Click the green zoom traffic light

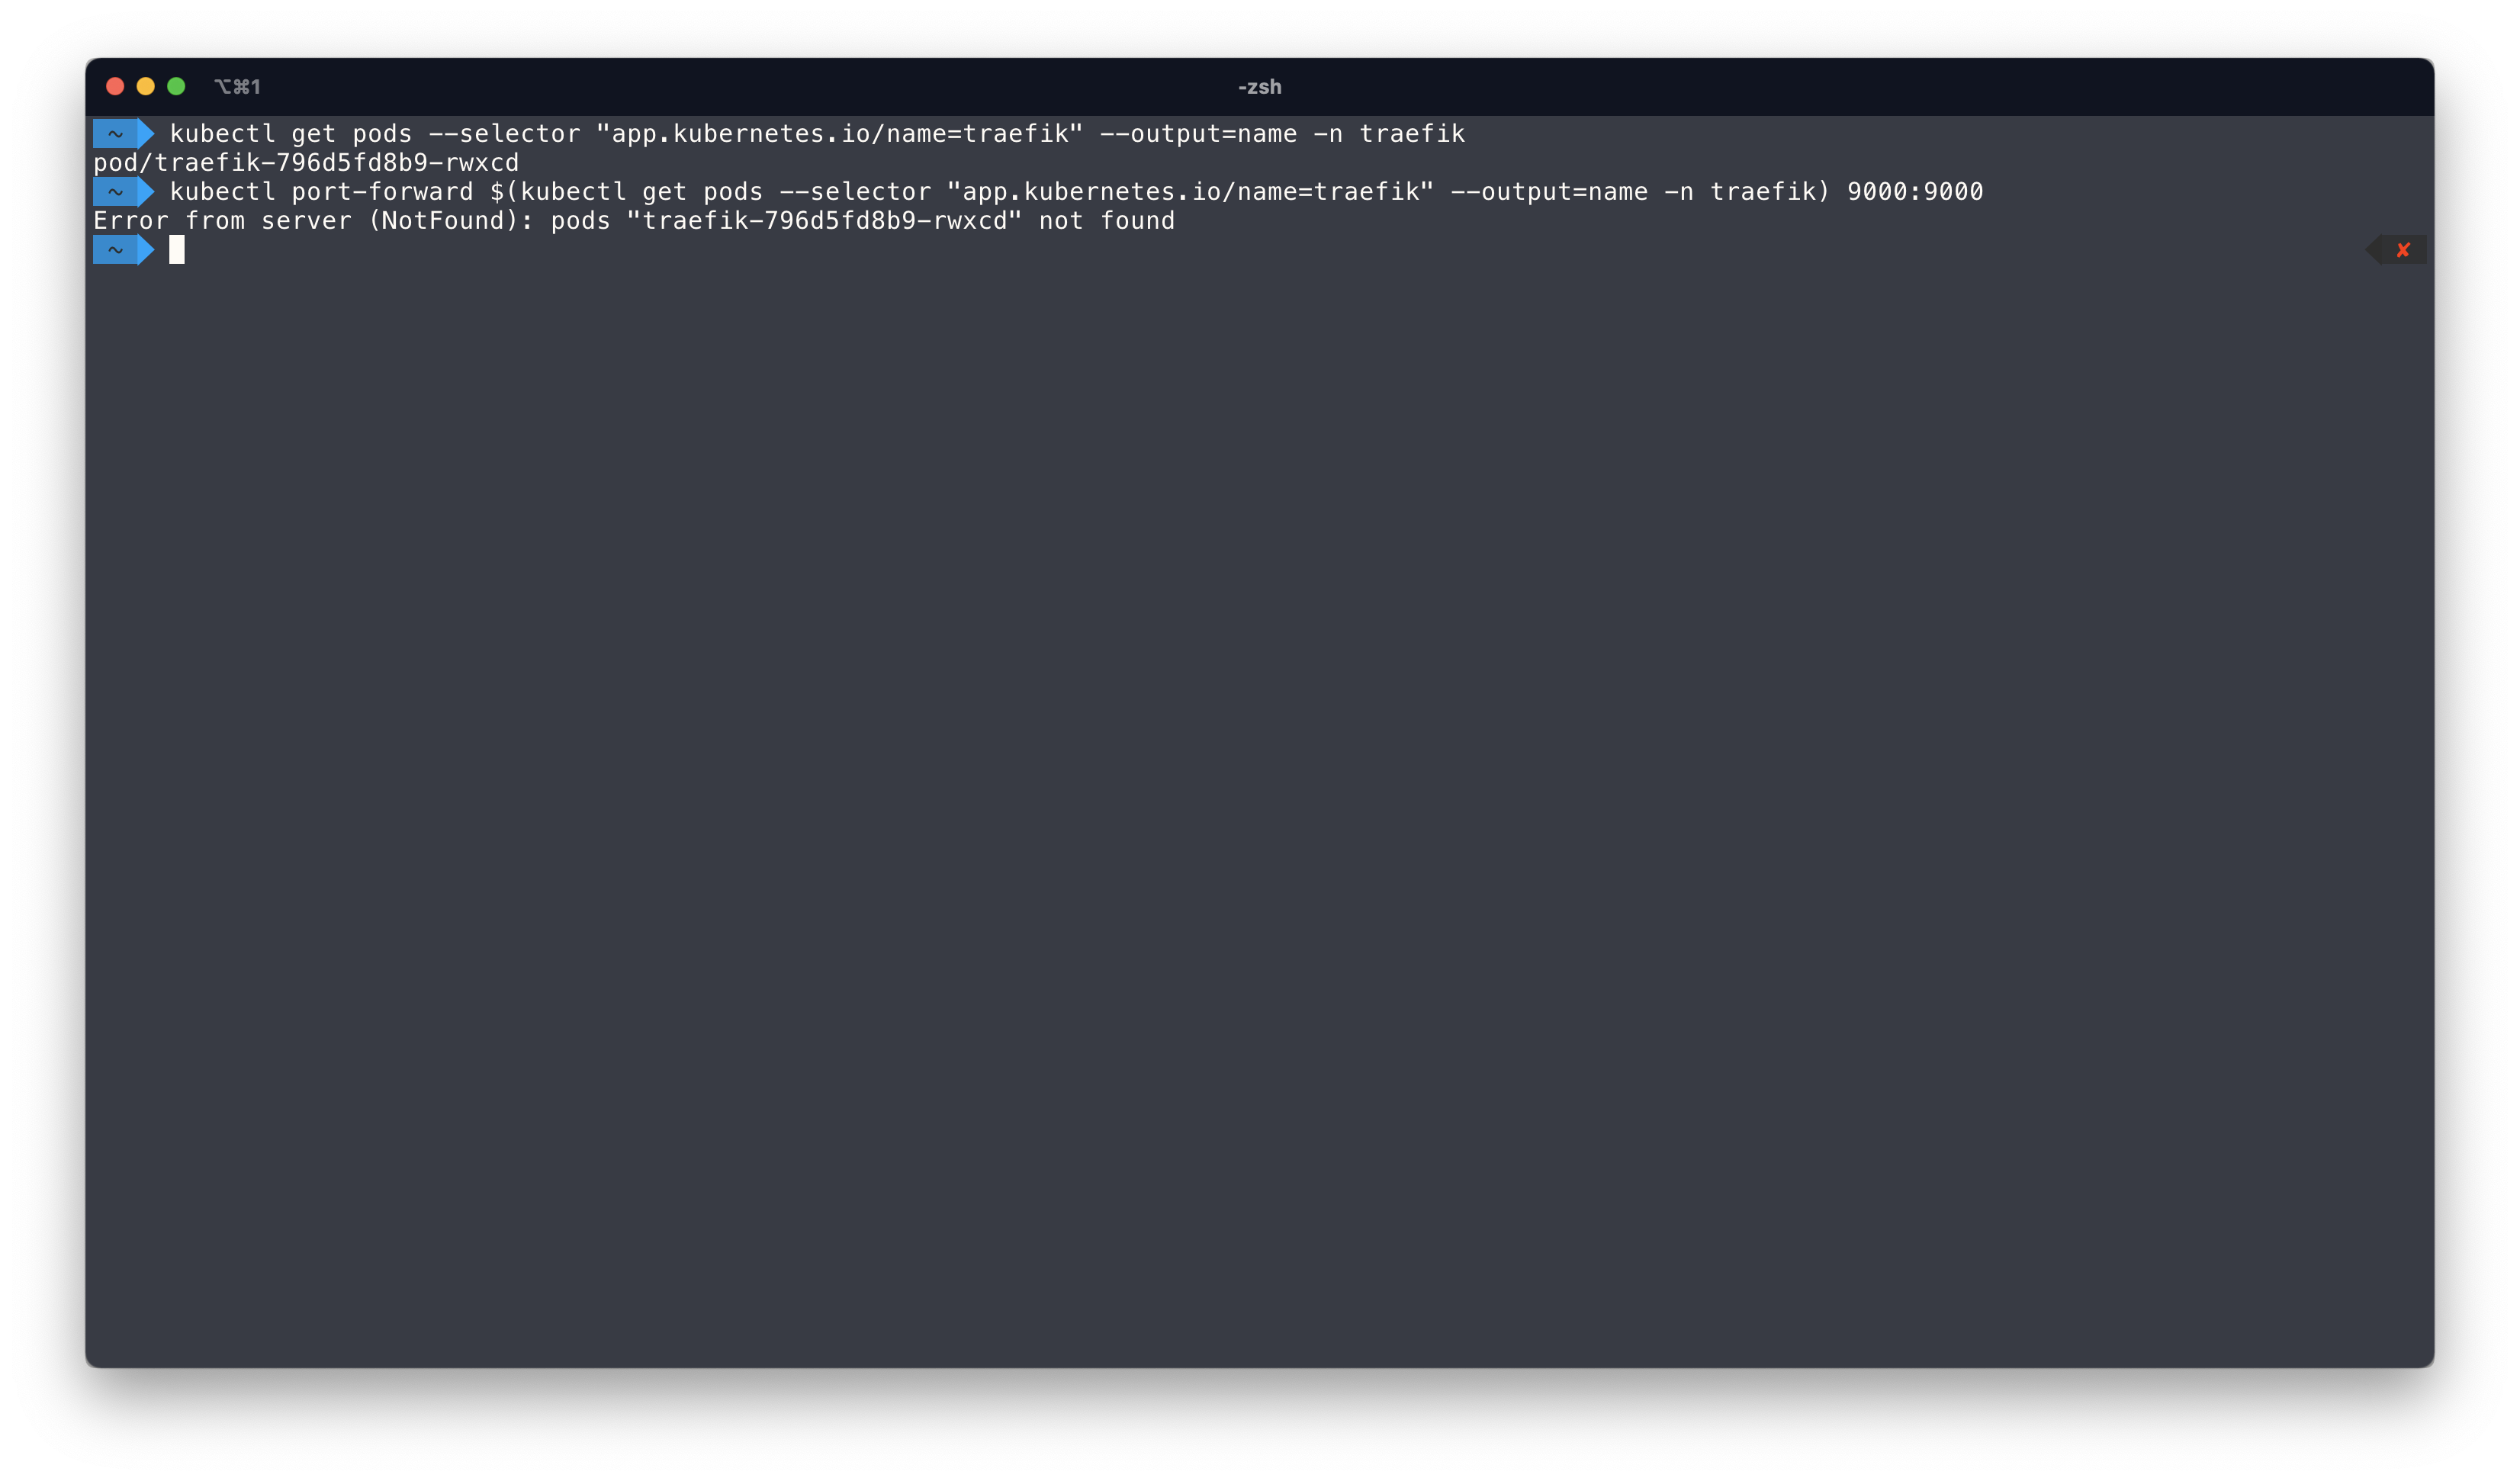(177, 87)
